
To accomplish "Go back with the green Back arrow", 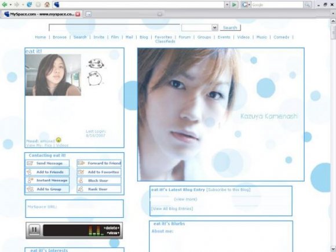I will coord(5,5).
